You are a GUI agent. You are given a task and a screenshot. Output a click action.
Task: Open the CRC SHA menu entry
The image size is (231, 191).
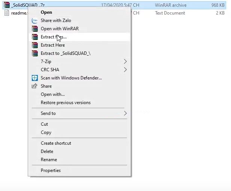79,70
